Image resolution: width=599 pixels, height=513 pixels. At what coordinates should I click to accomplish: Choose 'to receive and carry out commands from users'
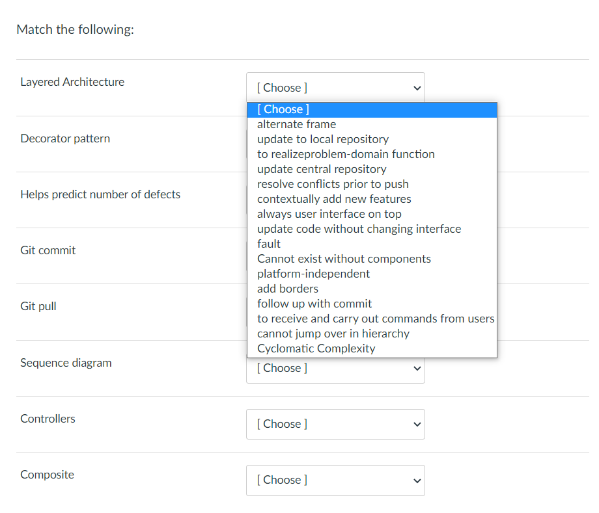372,319
